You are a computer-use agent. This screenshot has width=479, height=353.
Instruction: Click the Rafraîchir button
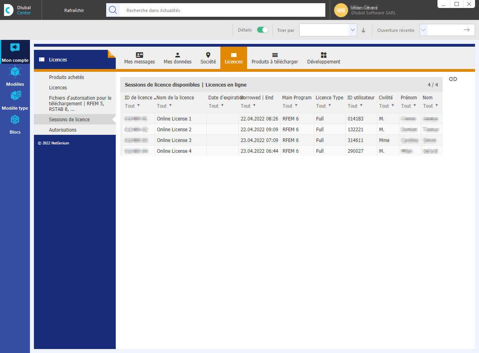point(74,10)
